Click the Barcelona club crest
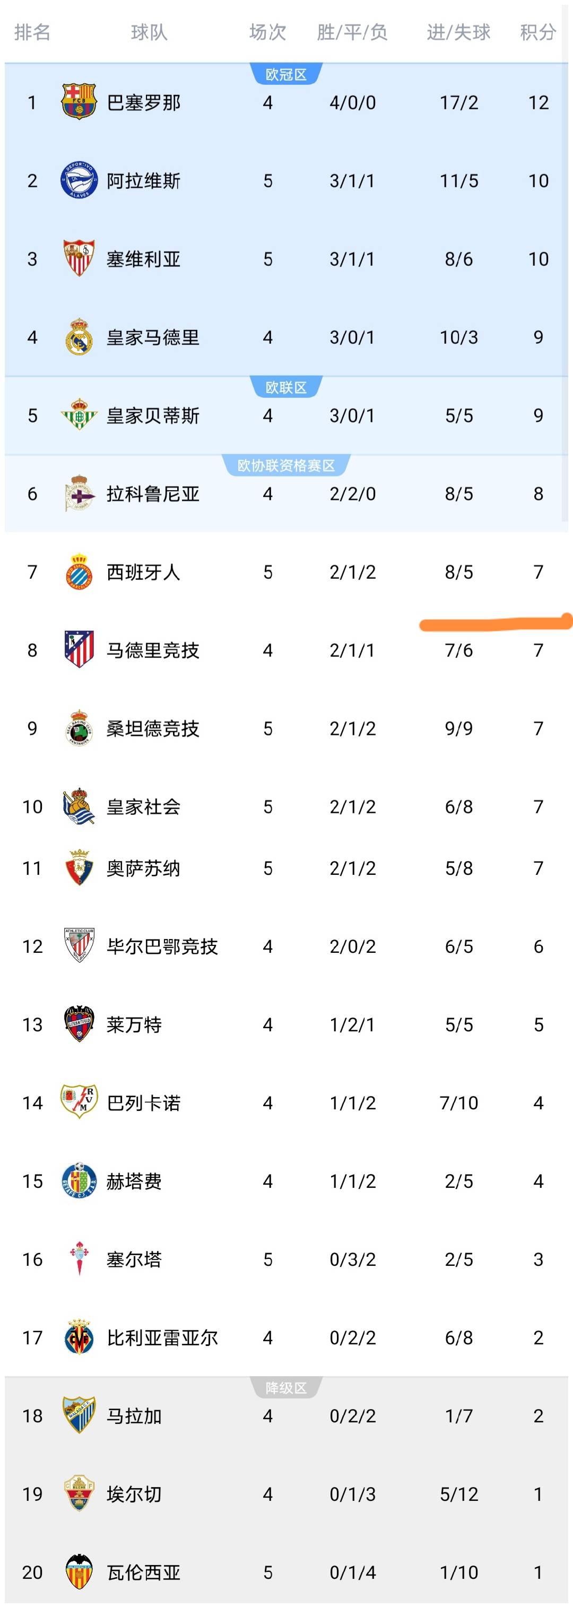 [x=79, y=102]
